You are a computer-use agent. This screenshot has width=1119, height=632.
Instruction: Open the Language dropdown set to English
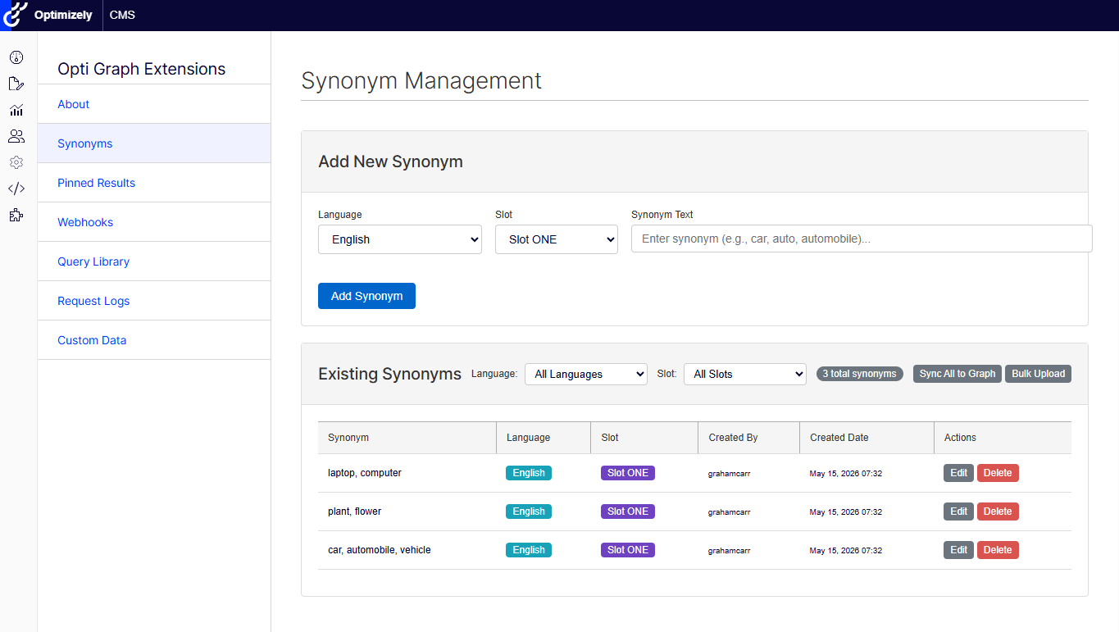coord(400,239)
